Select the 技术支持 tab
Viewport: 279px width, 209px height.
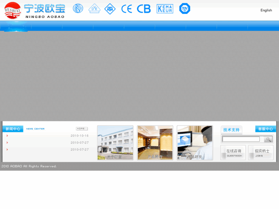231,130
